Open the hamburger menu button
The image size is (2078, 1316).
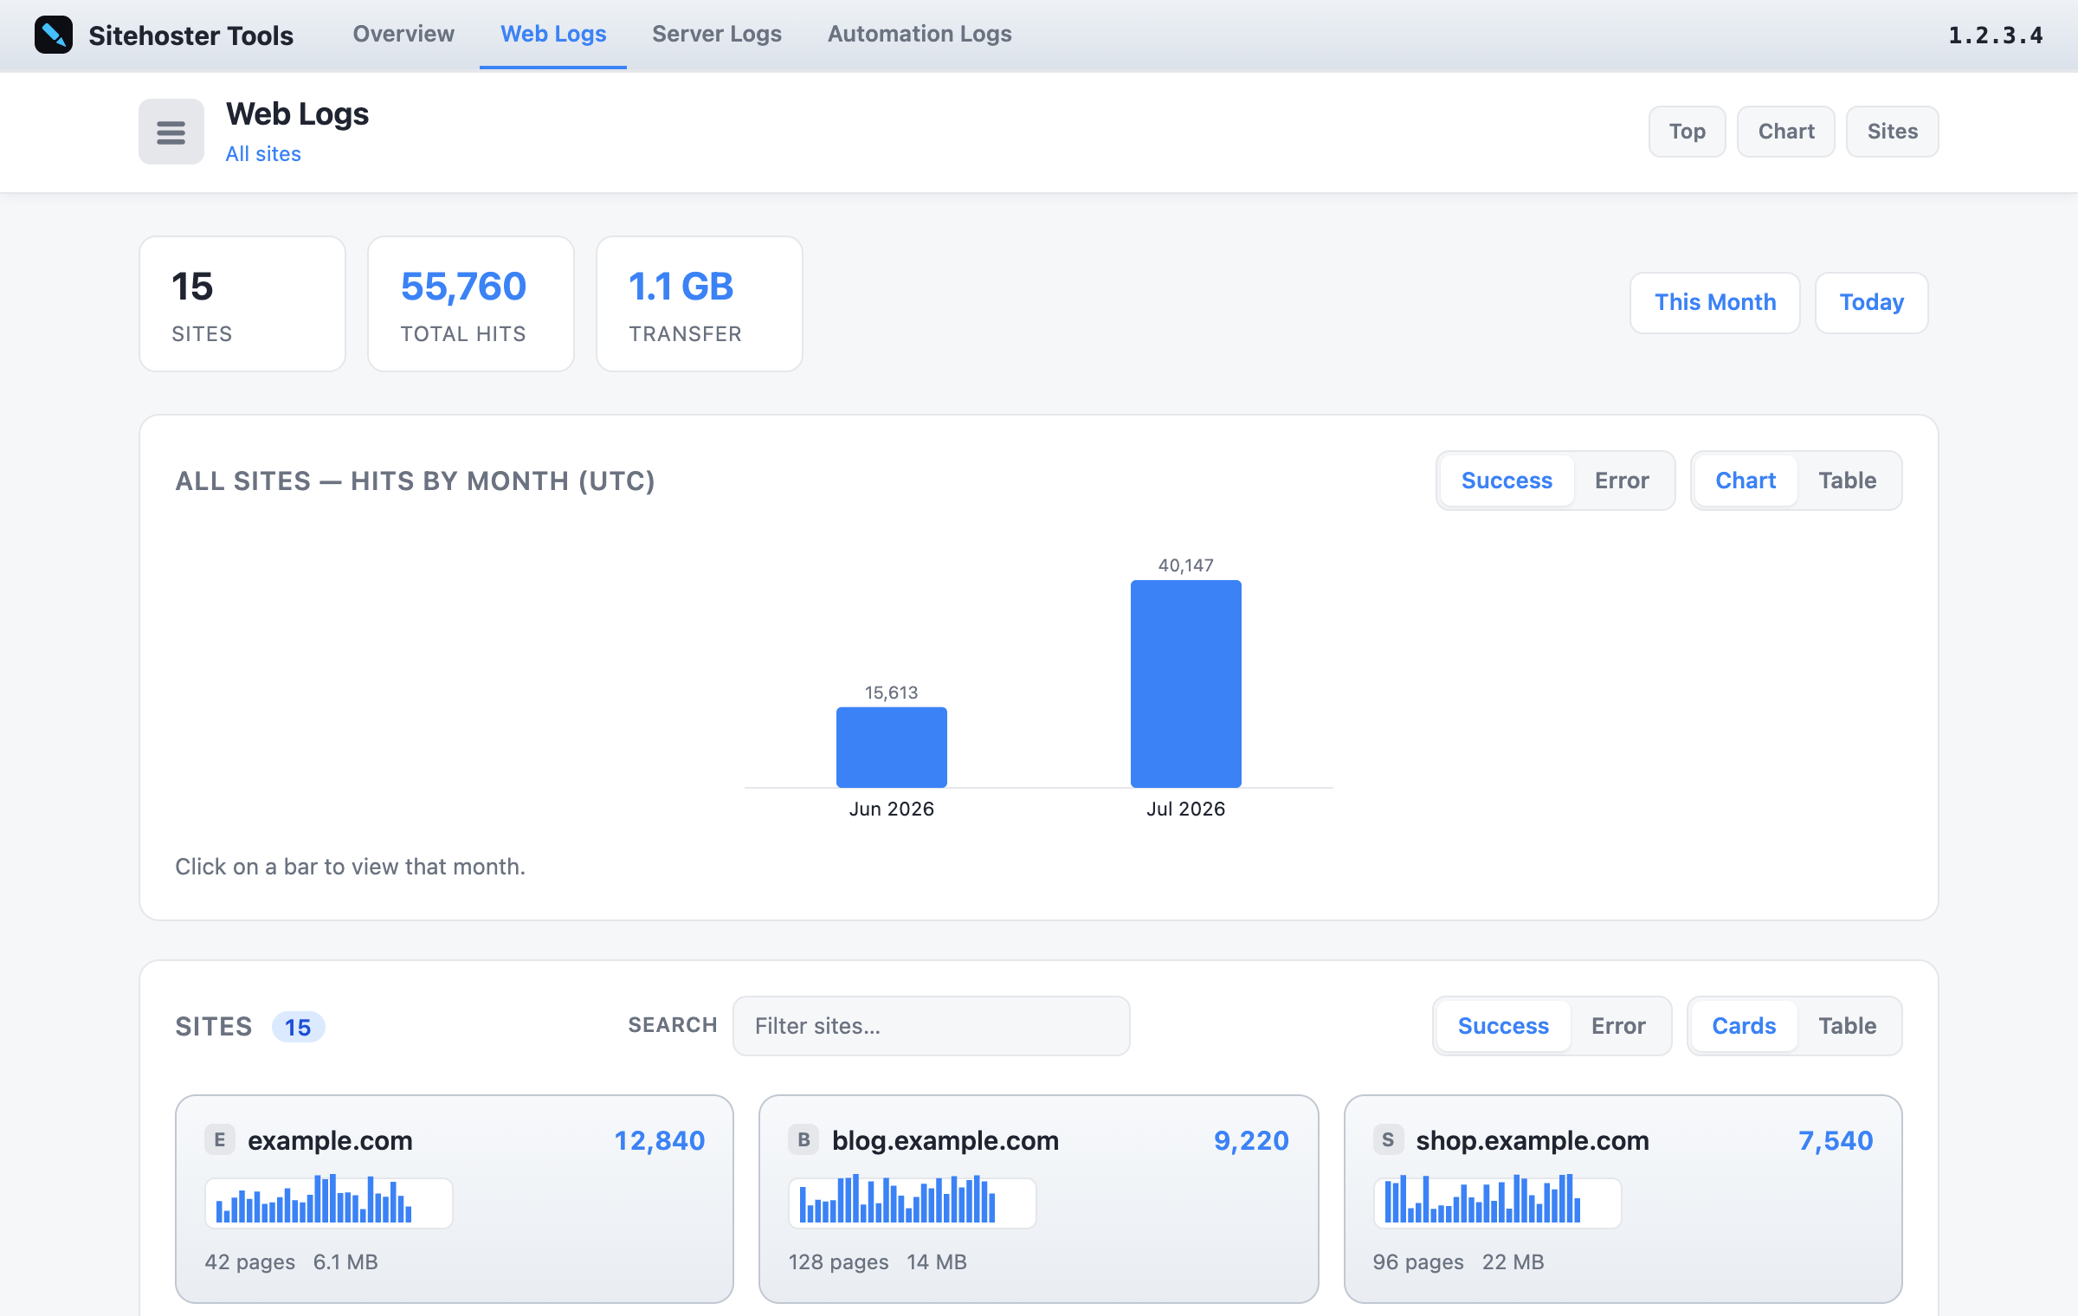coord(171,132)
